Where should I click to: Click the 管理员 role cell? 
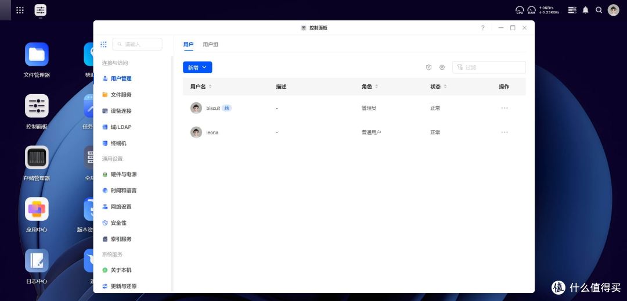click(x=369, y=108)
